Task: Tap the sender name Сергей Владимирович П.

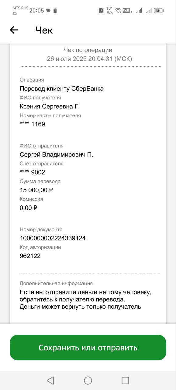Action: tap(57, 154)
